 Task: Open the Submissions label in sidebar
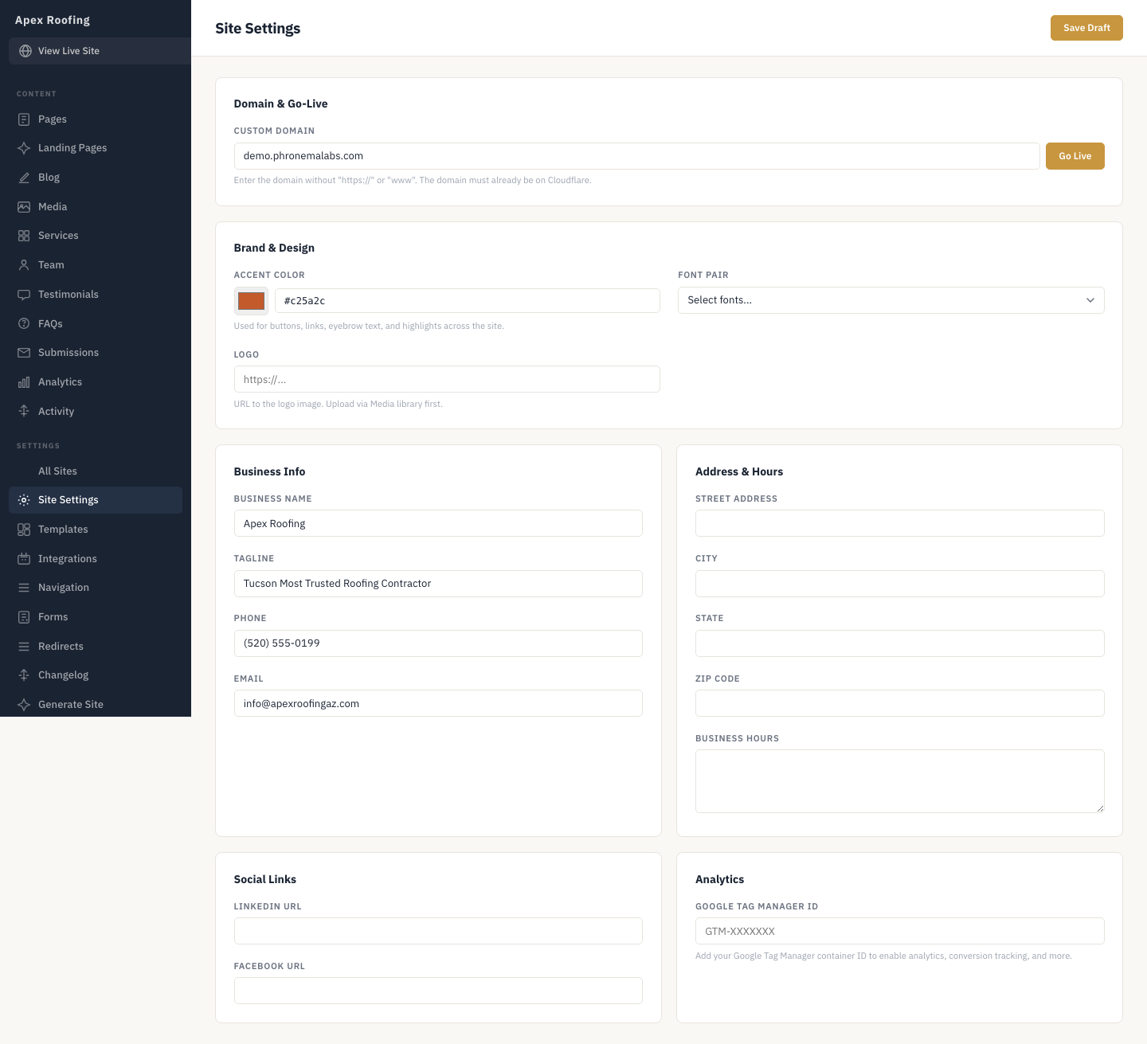click(69, 353)
